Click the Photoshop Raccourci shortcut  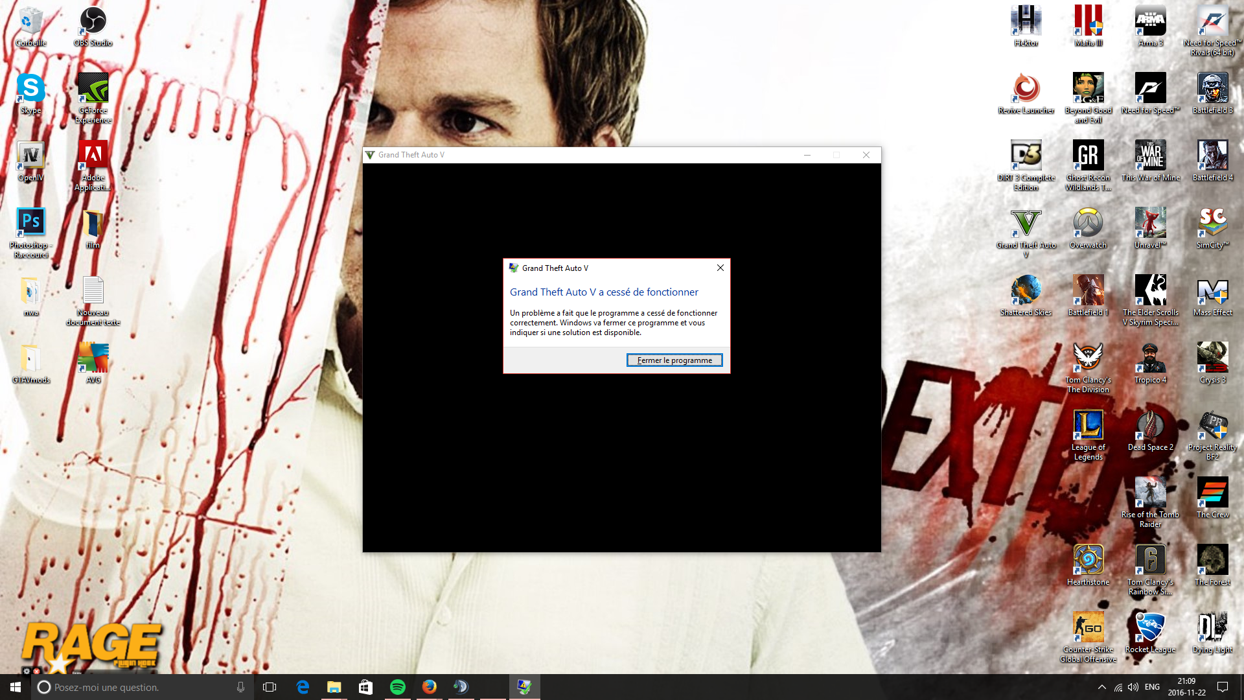click(x=30, y=228)
